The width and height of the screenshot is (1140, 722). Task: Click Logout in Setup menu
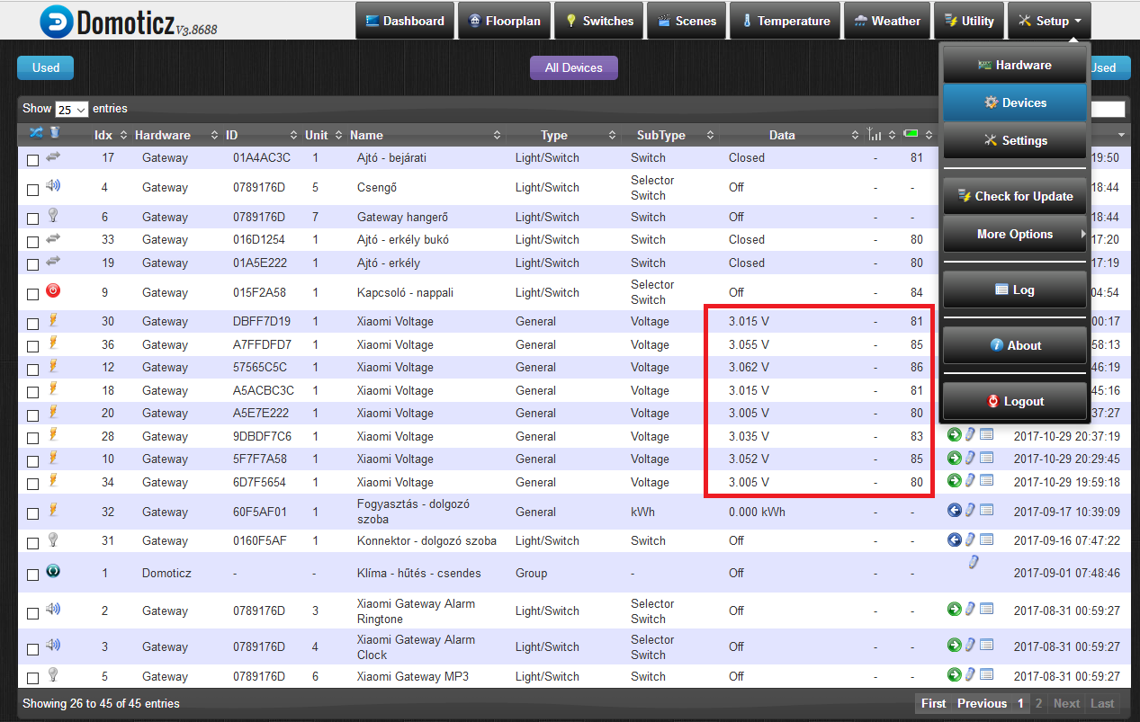click(x=1015, y=401)
